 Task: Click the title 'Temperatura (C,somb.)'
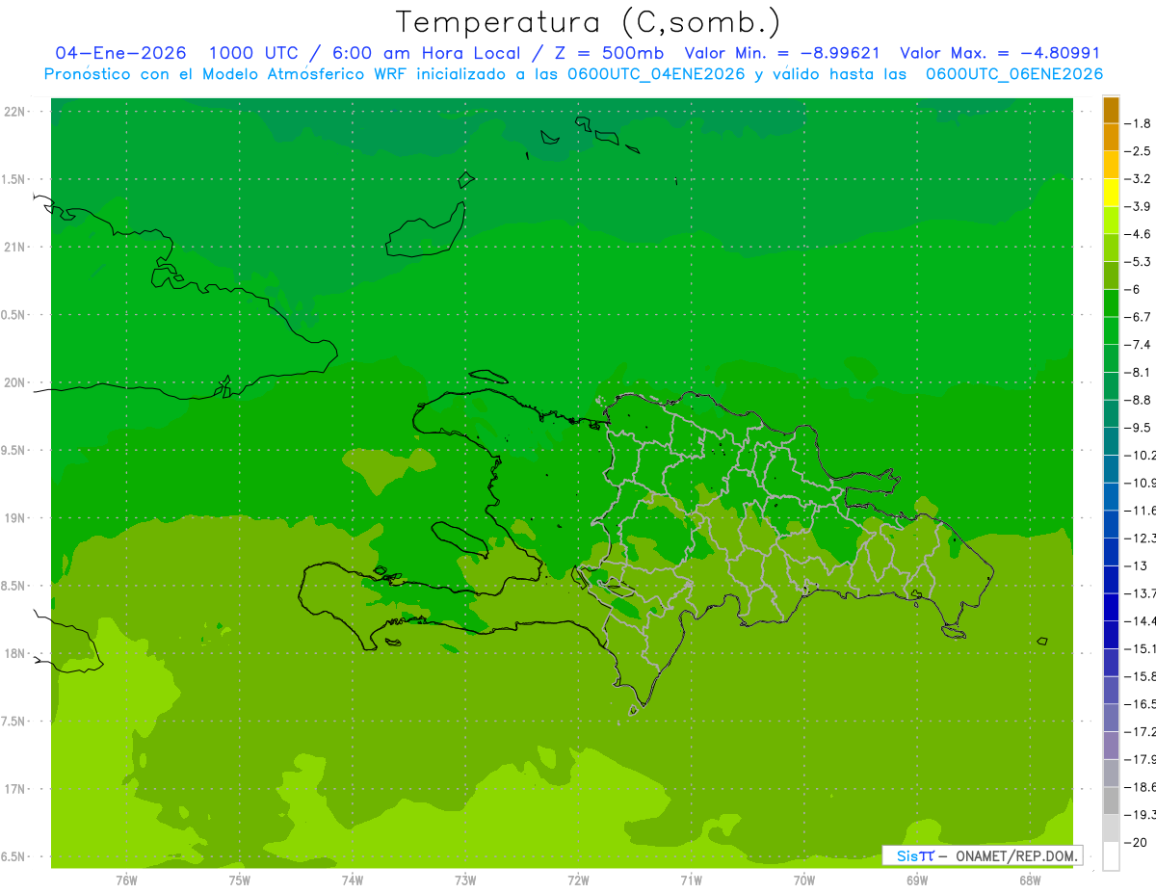point(589,22)
